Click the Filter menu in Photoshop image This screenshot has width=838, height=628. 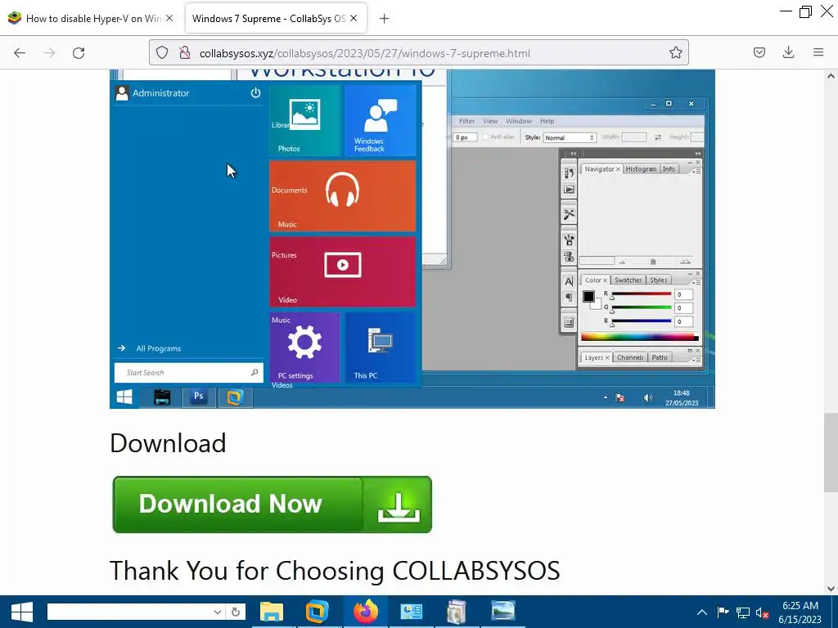[466, 121]
